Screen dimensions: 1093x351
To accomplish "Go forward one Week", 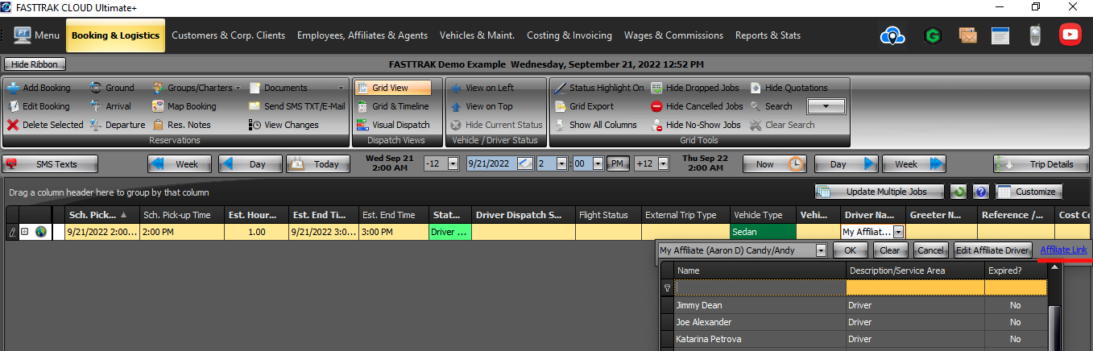I will [x=914, y=164].
